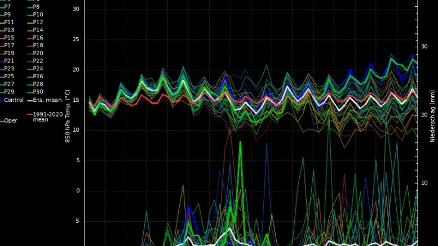
Task: Click the -5 temperature axis tick label
Action: 77,221
